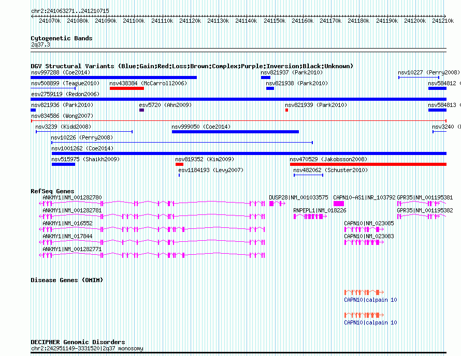Open the nsv834586 (Wong2007) variant label
Image resolution: width=461 pixels, height=356 pixels.
[62, 116]
